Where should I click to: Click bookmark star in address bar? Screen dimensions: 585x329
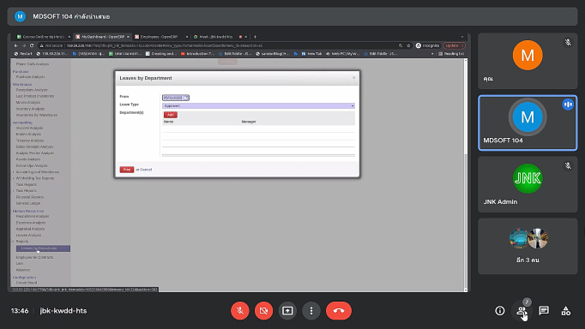point(408,45)
